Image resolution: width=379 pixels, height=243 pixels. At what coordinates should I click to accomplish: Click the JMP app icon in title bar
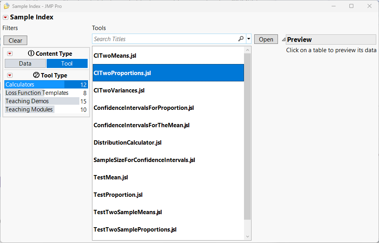point(7,6)
